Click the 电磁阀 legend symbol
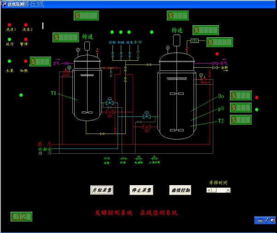This screenshot has height=233, width=277. (x=138, y=158)
